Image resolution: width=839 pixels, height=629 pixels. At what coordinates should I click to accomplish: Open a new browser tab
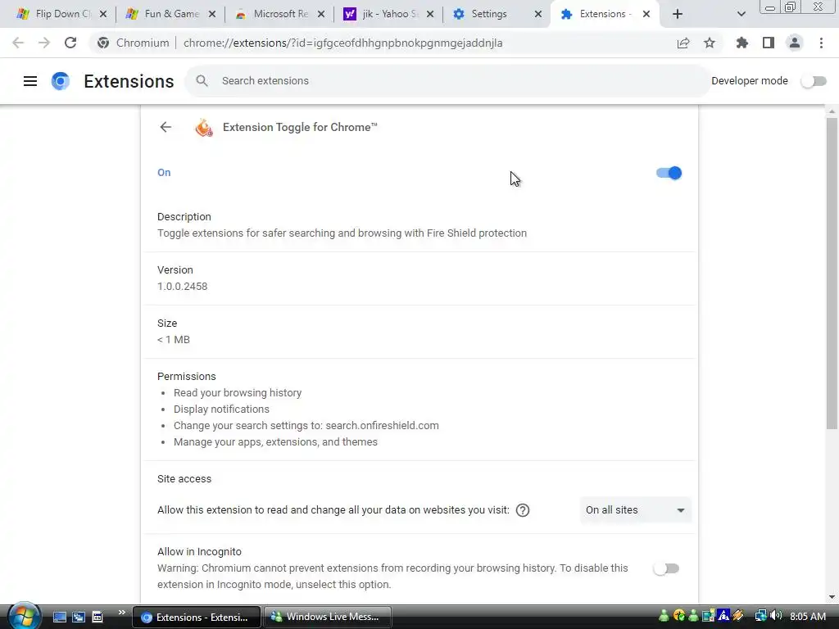click(x=678, y=14)
